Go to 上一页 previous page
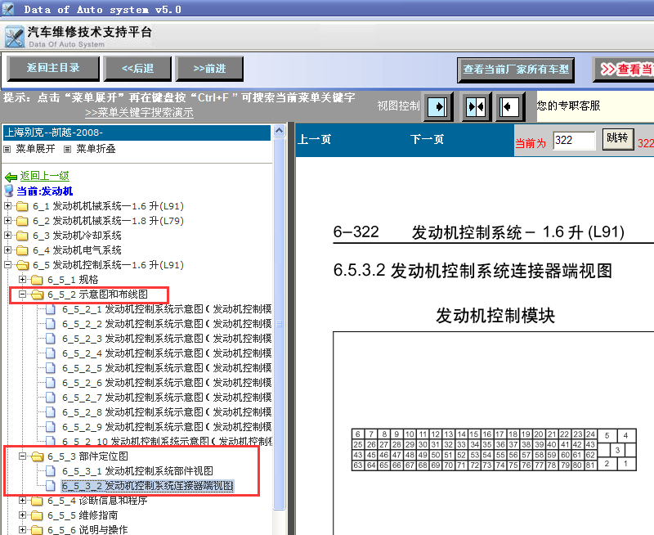654x535 pixels. tap(314, 139)
